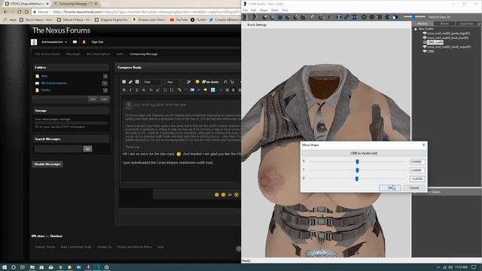Click the eraser remove-format icon in editor toolbar
Screen dimensions: 482x271
point(130,82)
